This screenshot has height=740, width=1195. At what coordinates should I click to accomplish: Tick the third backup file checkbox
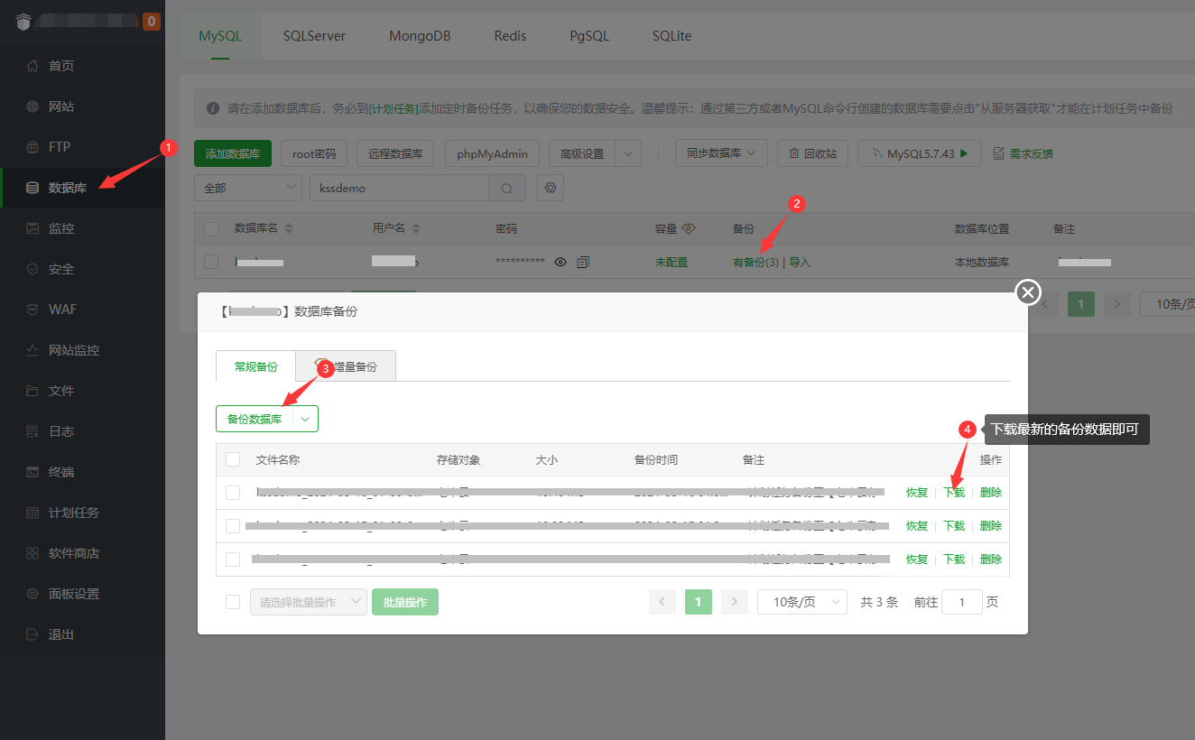pos(233,560)
